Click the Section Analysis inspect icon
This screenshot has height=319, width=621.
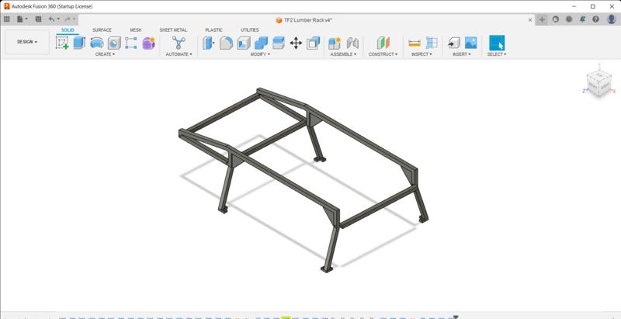click(432, 43)
